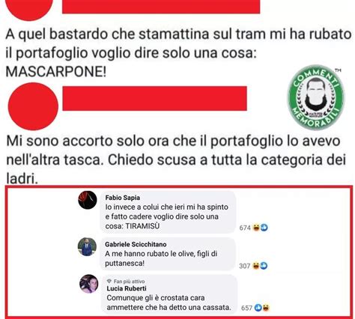Open the 657 reactions count
The height and width of the screenshot is (319, 355).
coord(246,308)
